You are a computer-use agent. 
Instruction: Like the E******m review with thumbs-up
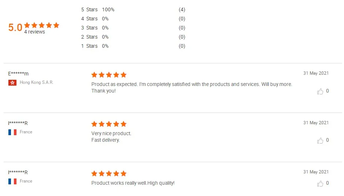click(x=320, y=91)
